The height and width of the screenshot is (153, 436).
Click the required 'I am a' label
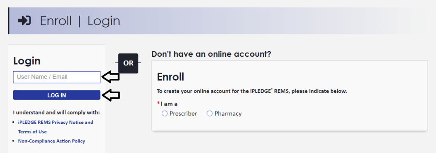(169, 104)
